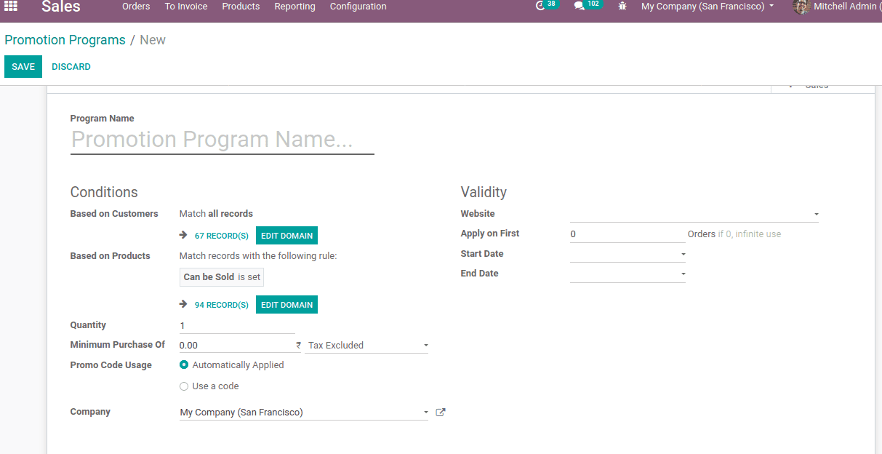Open the To Invoice menu
This screenshot has width=882, height=454.
[x=186, y=7]
